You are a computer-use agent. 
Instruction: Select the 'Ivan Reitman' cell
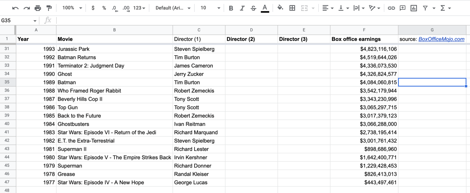(199, 124)
